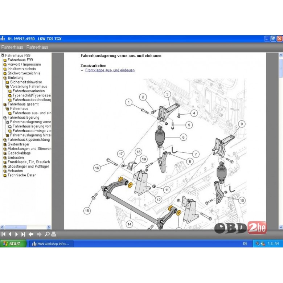Expand the Systemträger folder
The height and width of the screenshot is (283, 283).
(5, 144)
